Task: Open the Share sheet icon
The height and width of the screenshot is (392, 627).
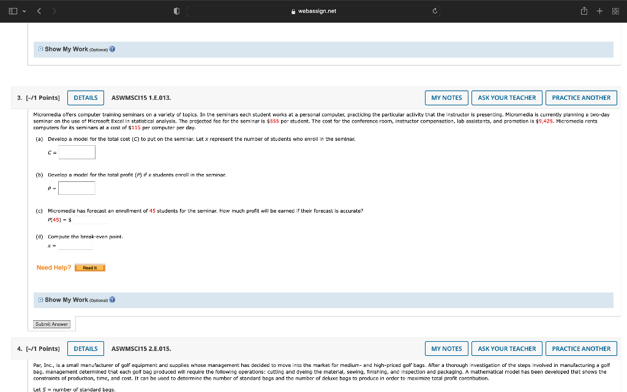Action: tap(584, 10)
